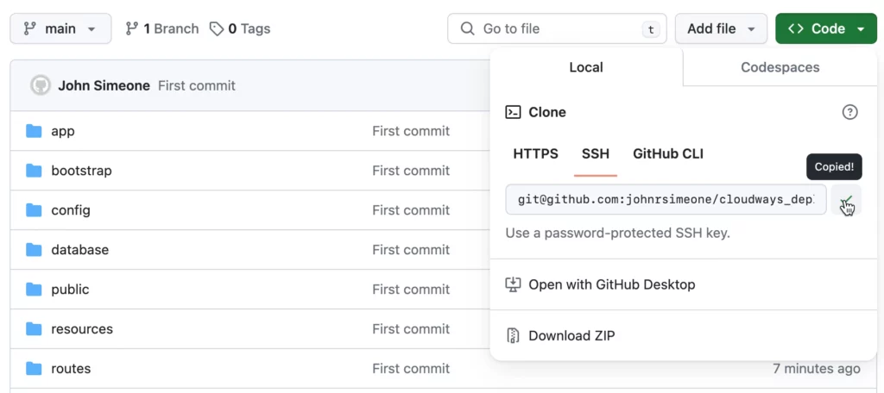884x393 pixels.
Task: Click the bootstrap folder icon
Action: [x=34, y=171]
